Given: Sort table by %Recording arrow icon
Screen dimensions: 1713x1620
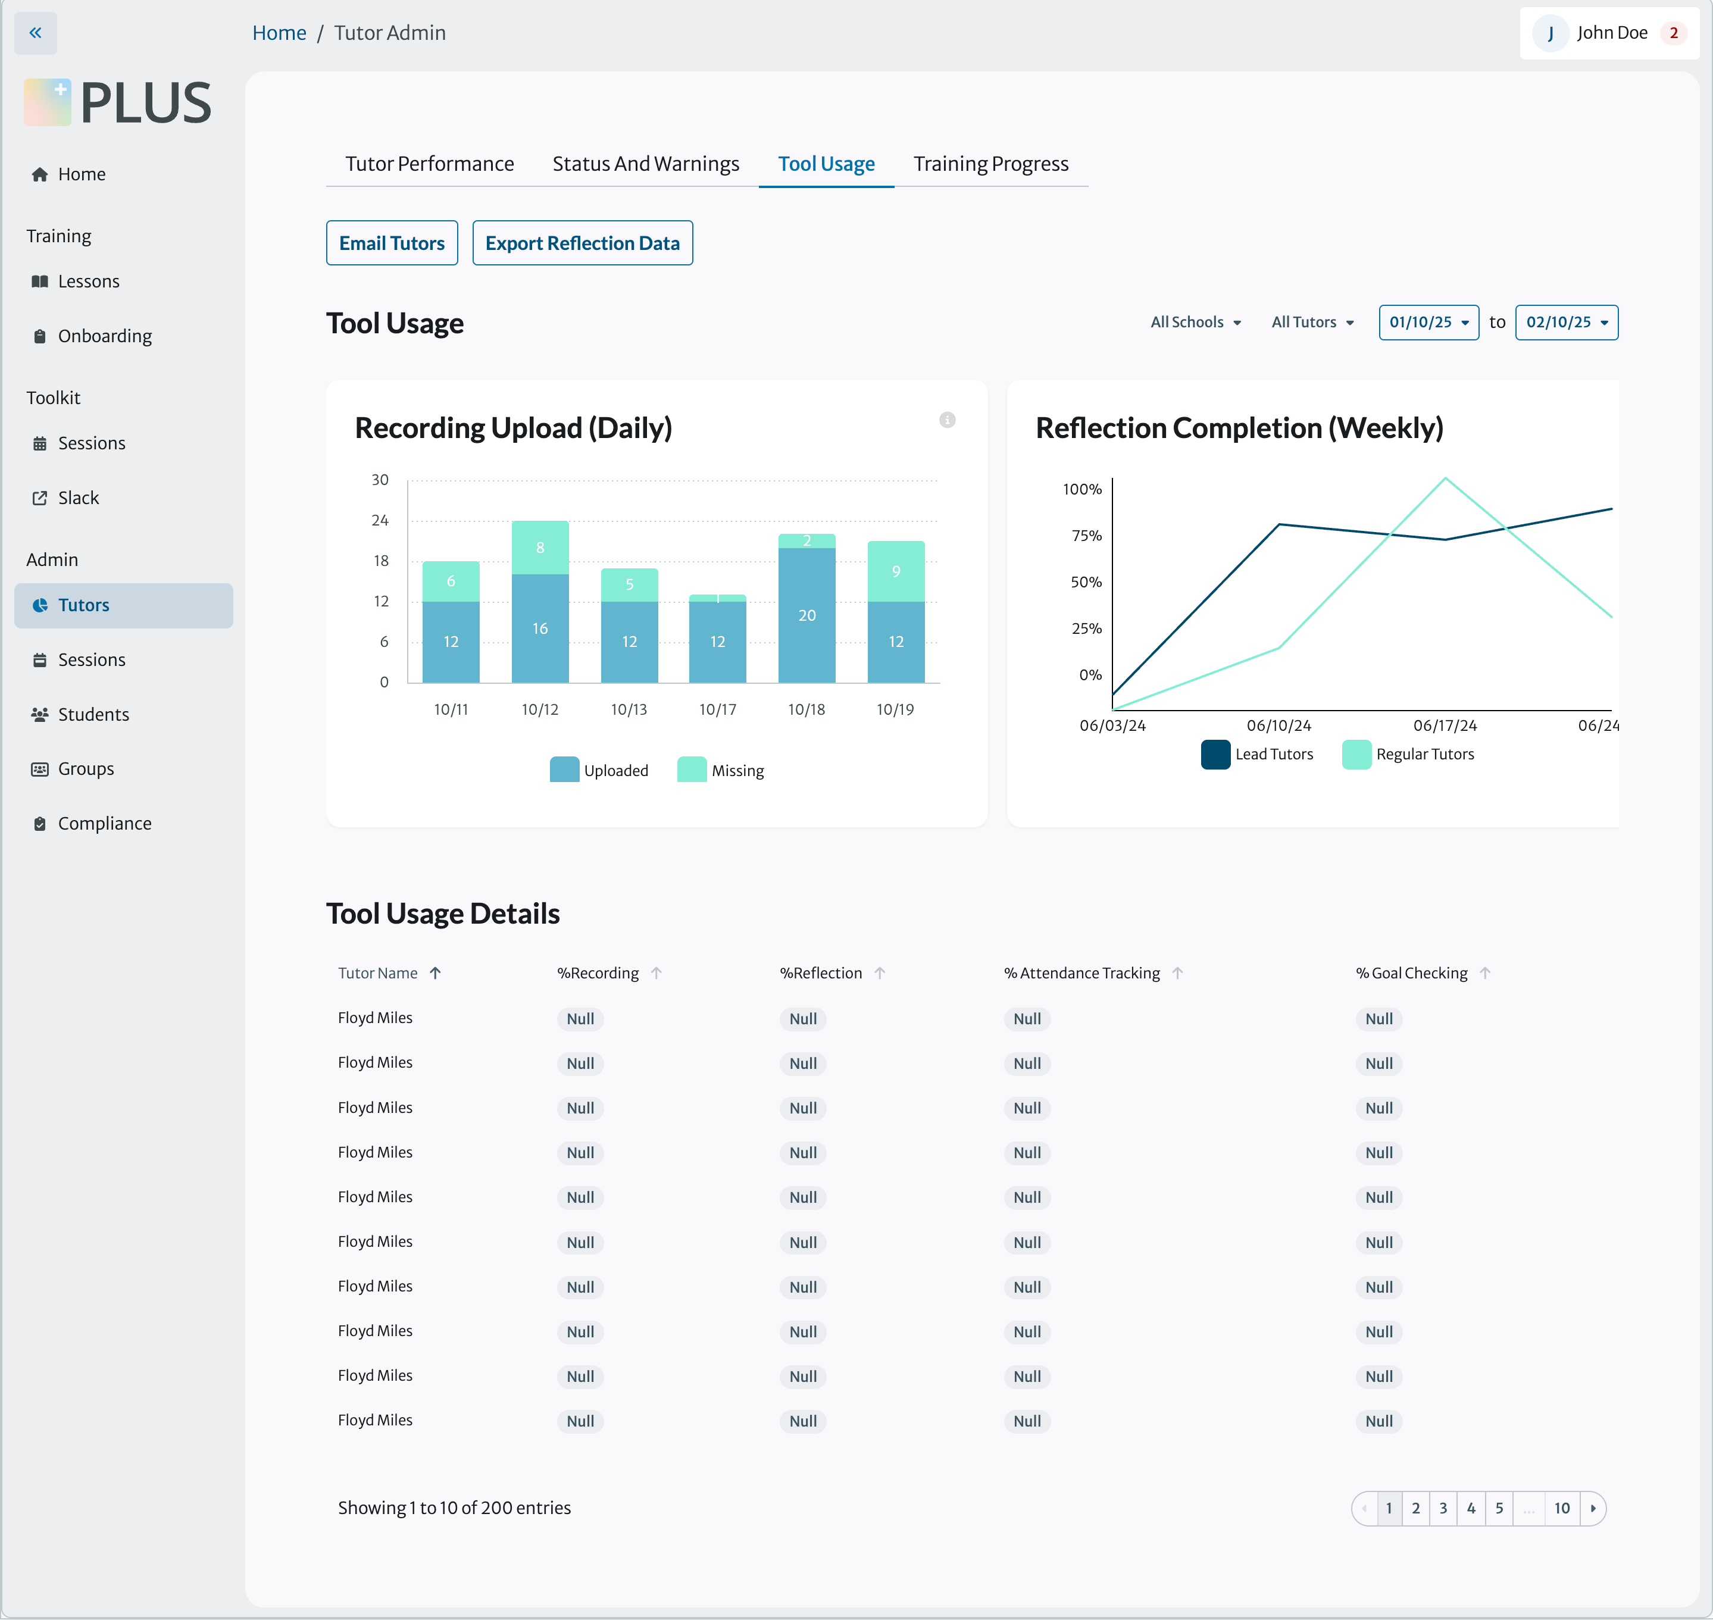Looking at the screenshot, I should 656,973.
